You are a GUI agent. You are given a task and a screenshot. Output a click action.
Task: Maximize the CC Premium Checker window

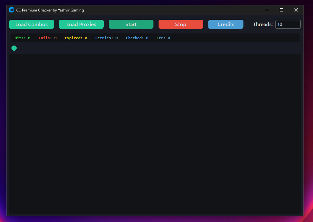click(281, 10)
